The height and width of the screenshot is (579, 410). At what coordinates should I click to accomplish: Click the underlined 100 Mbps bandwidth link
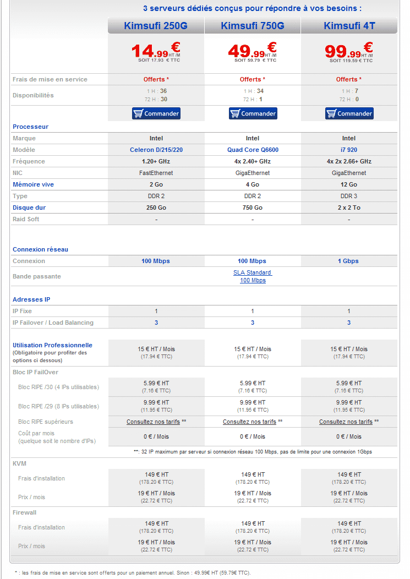point(253,280)
